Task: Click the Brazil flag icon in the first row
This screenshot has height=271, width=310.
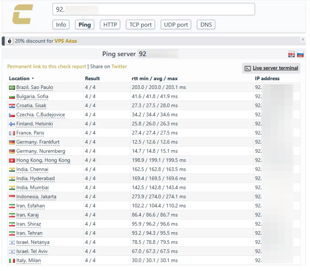Action: pos(12,88)
